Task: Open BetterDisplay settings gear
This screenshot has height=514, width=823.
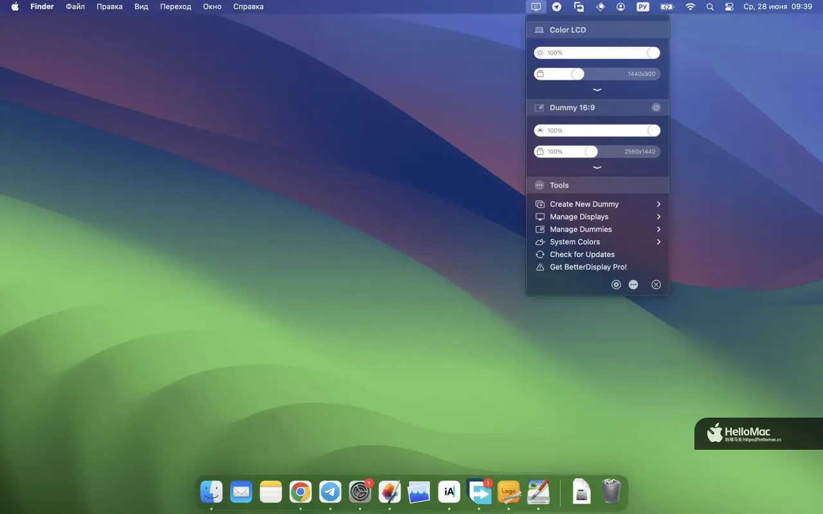Action: [616, 285]
